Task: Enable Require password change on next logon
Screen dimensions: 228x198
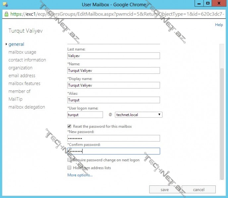Action: click(x=69, y=160)
